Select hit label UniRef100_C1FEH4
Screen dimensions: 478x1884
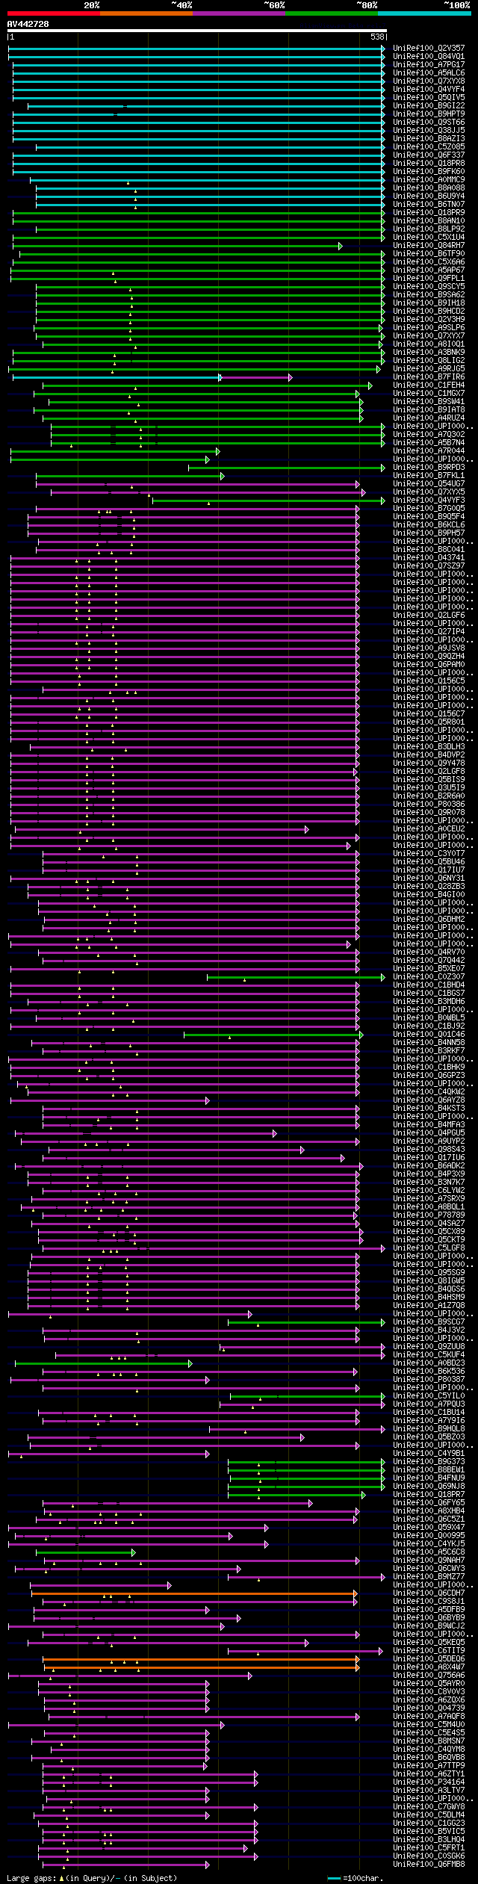(429, 385)
